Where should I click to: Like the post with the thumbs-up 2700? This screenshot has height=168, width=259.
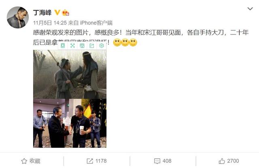[x=229, y=161]
